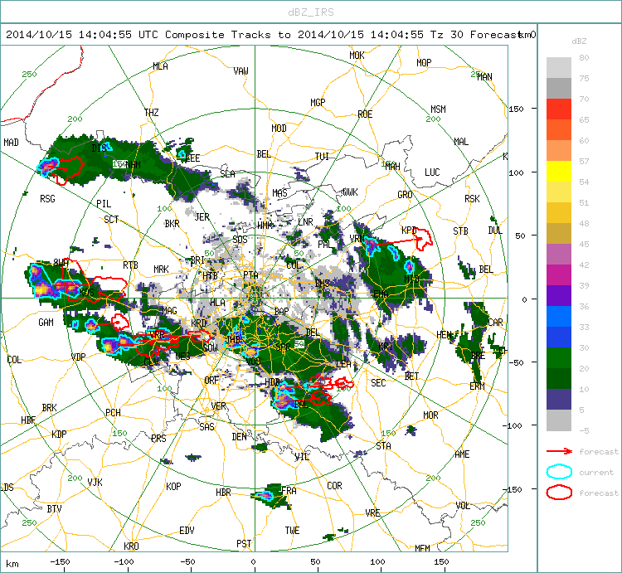
Task: Click the KOP station label
Action: pyautogui.click(x=173, y=486)
